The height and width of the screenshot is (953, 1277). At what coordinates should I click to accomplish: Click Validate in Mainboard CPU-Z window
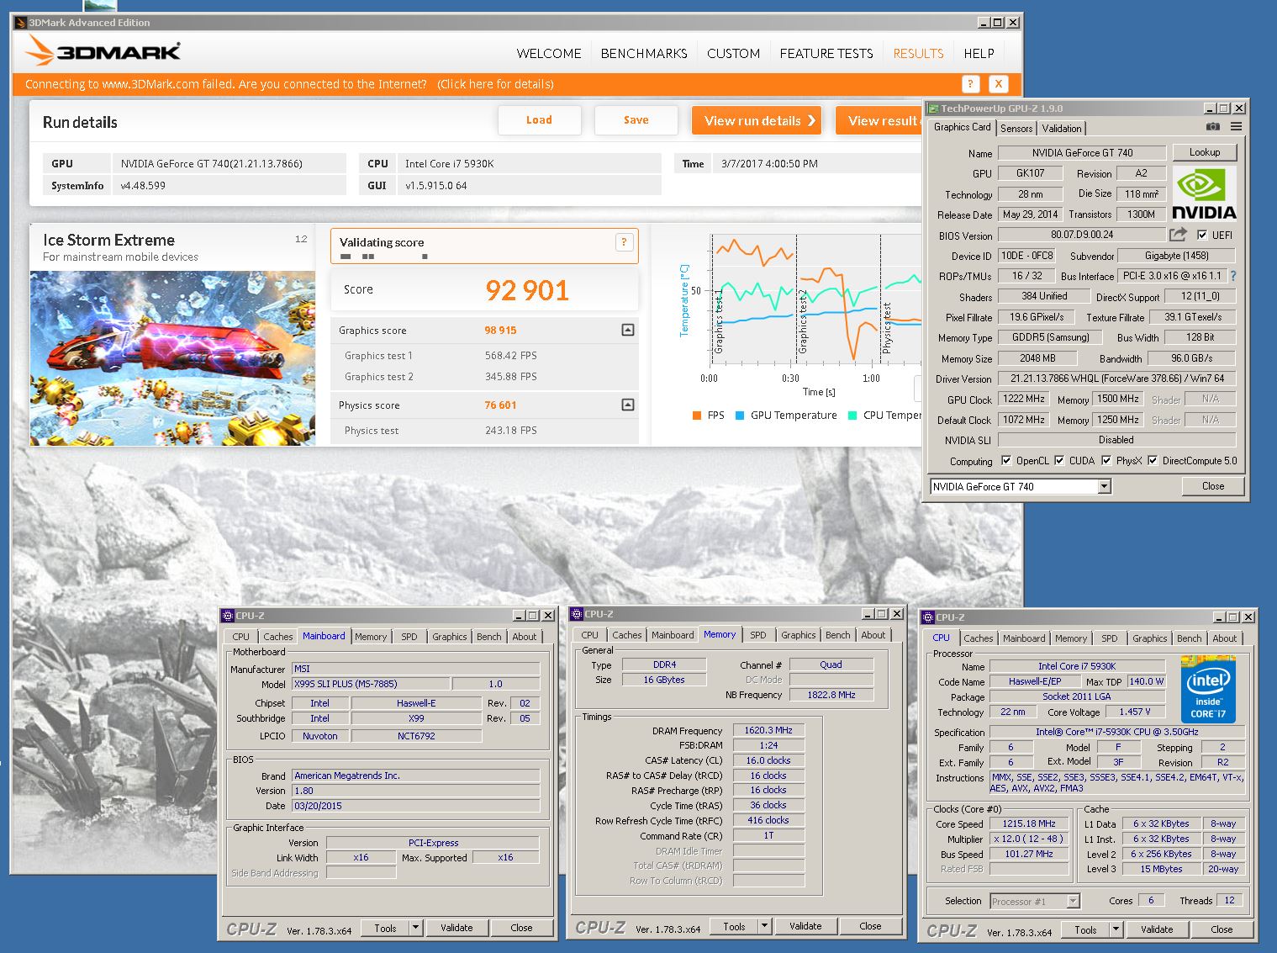(x=456, y=928)
